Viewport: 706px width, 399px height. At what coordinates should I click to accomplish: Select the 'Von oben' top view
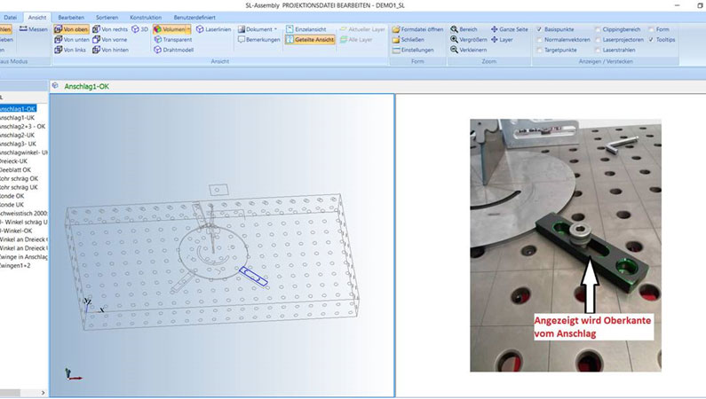click(72, 29)
